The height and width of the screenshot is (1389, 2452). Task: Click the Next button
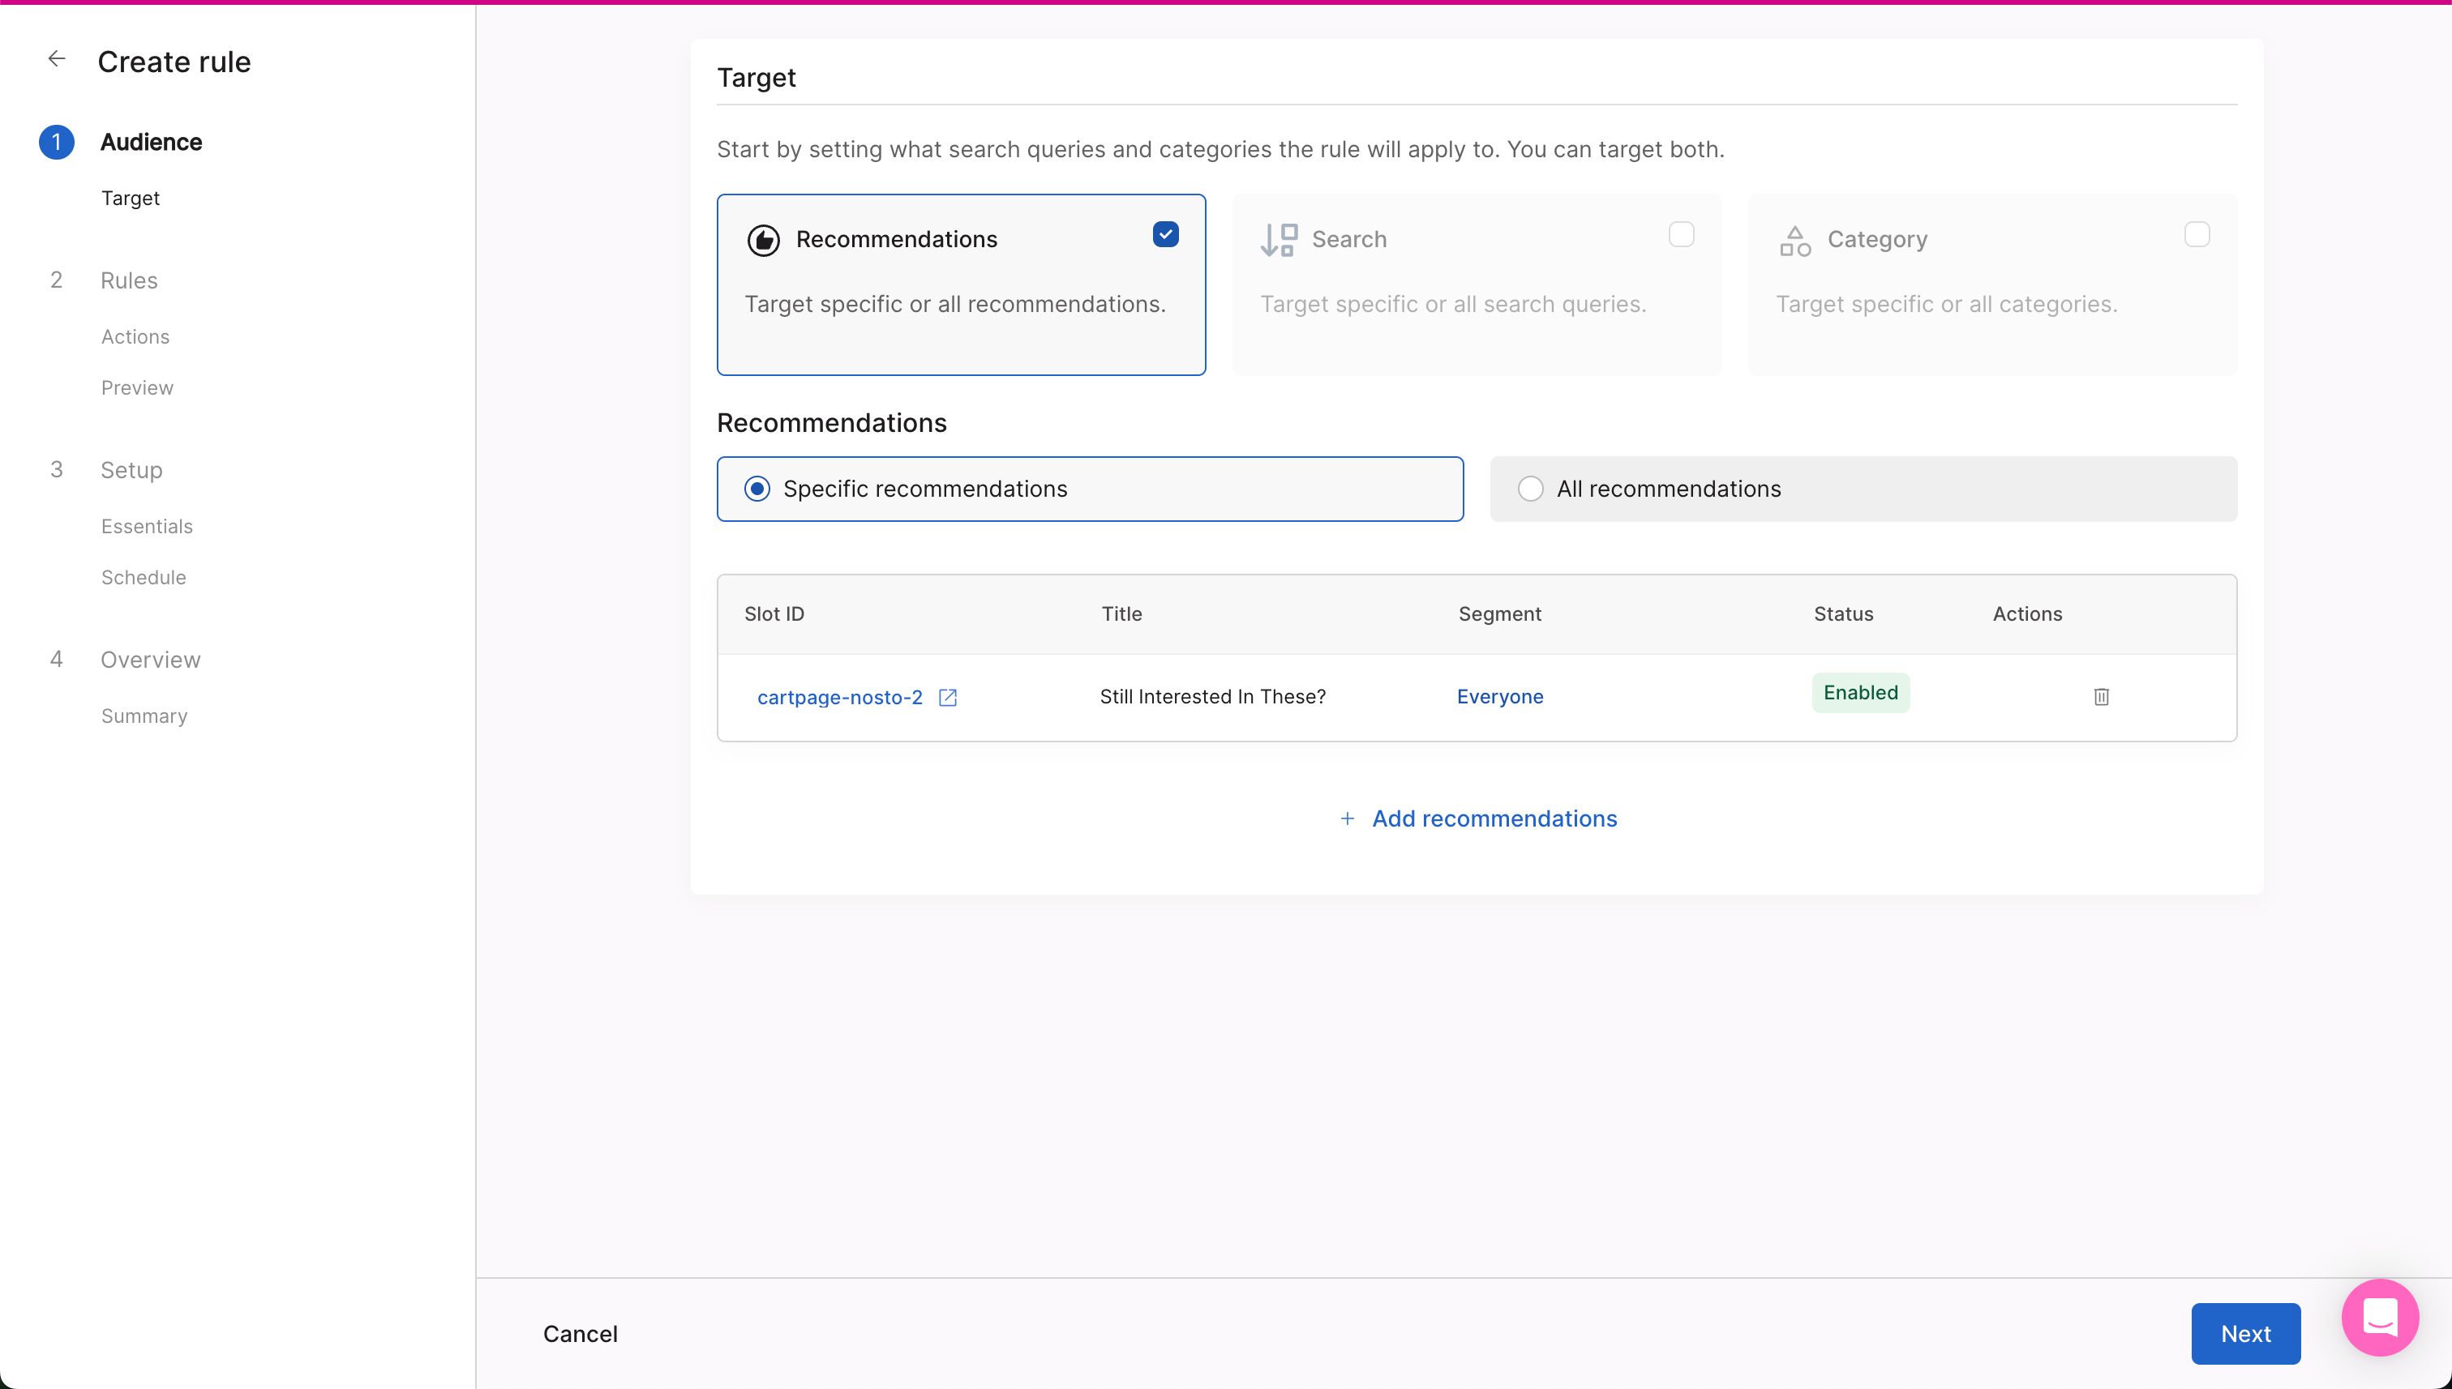[x=2245, y=1333]
